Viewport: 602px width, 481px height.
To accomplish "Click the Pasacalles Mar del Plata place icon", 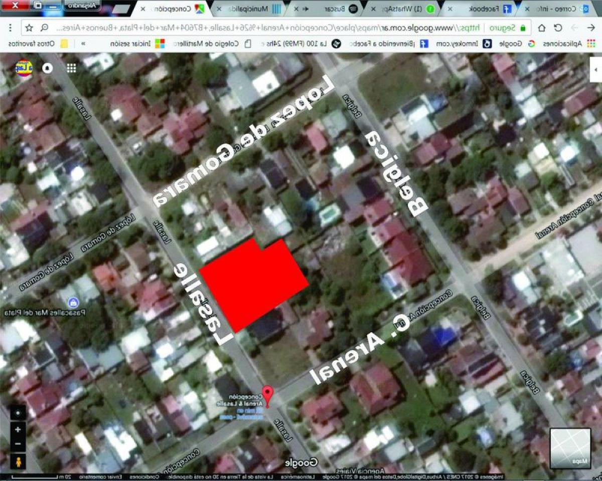I will coord(74,302).
